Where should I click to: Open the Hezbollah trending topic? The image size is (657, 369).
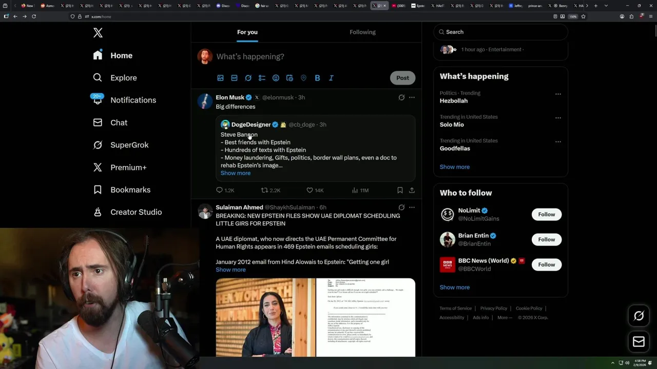[454, 101]
